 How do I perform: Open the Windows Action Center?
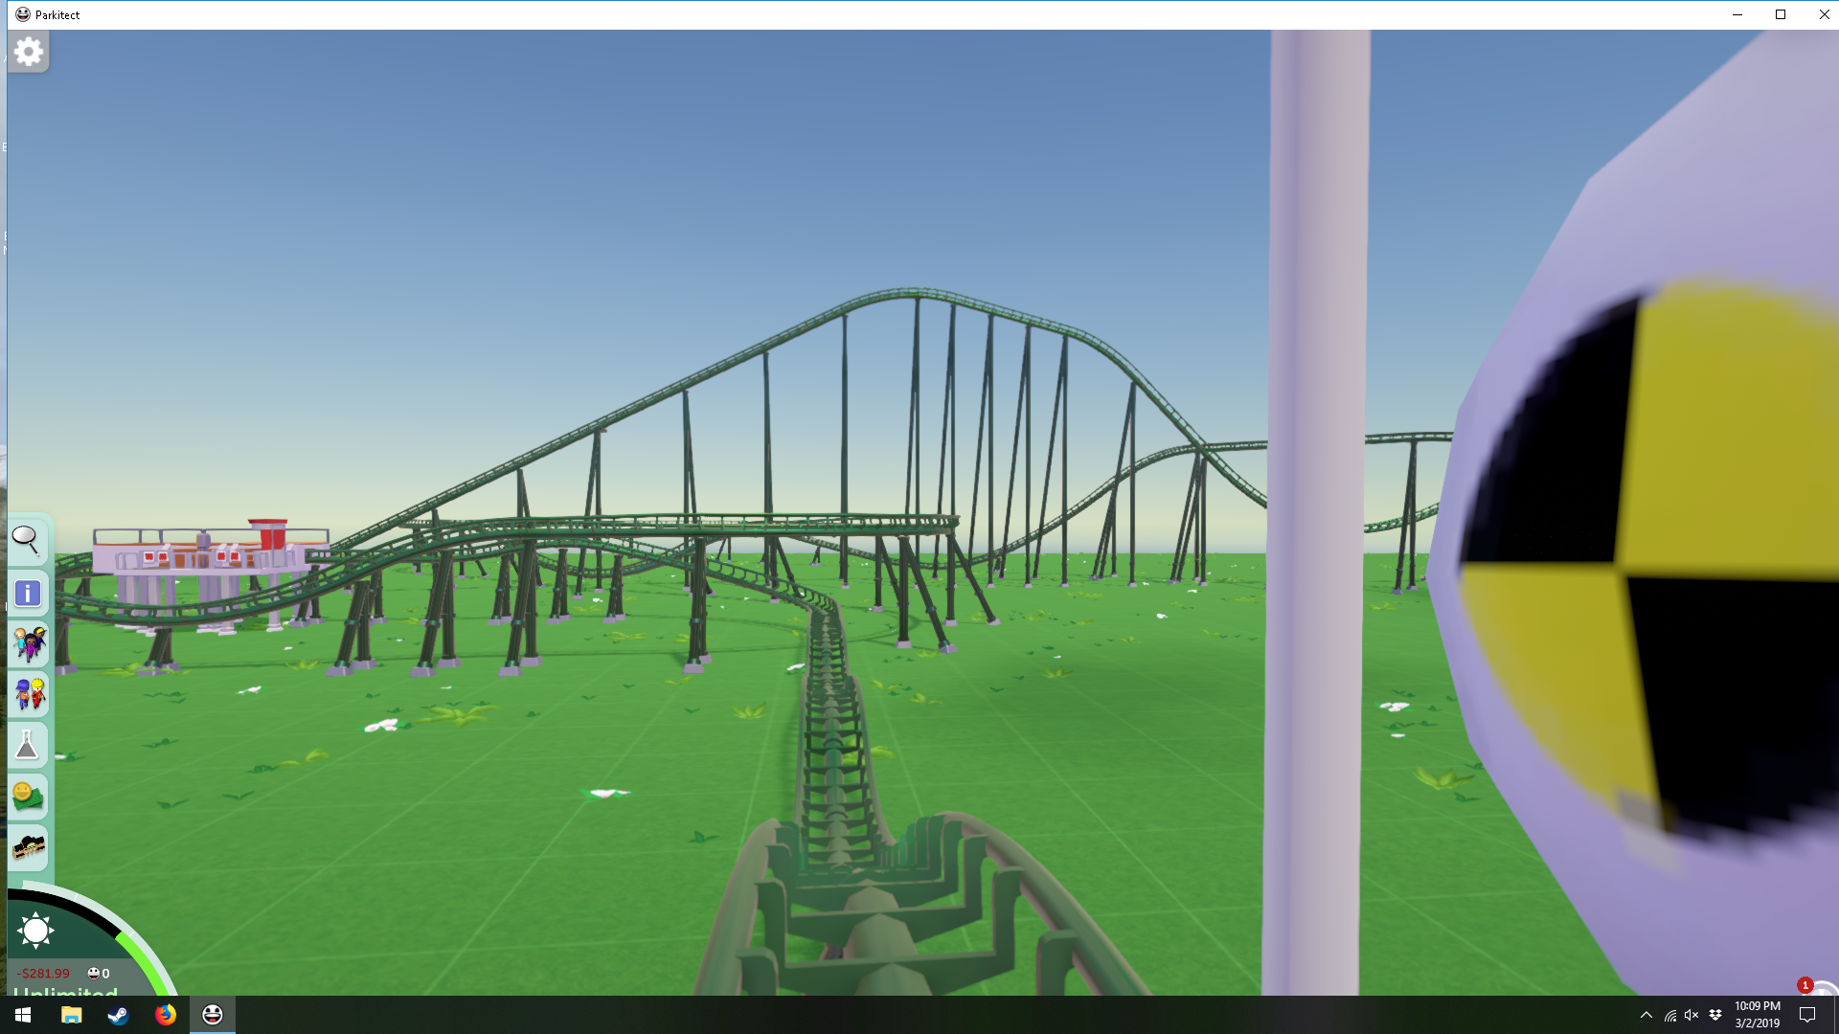click(x=1807, y=1015)
